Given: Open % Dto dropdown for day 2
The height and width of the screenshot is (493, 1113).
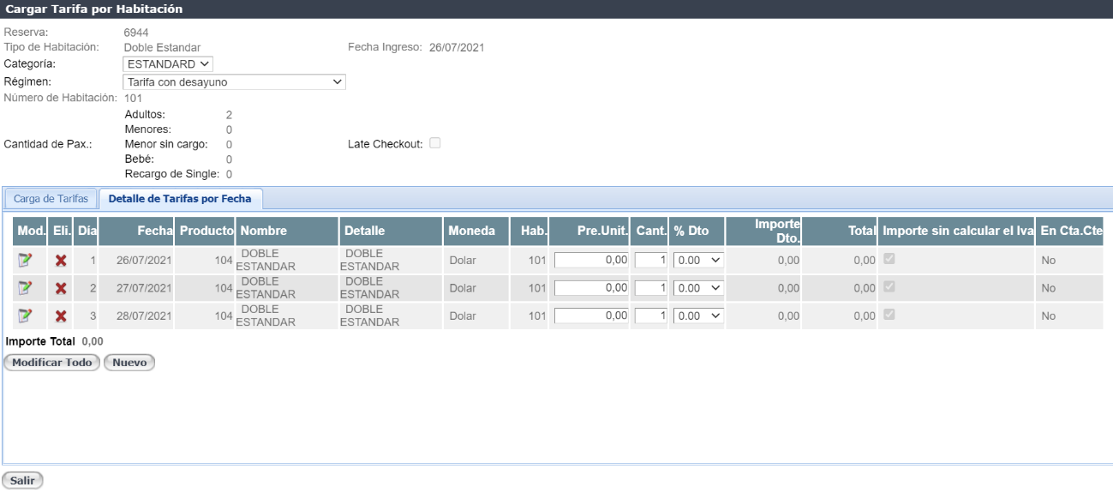Looking at the screenshot, I should (x=698, y=288).
